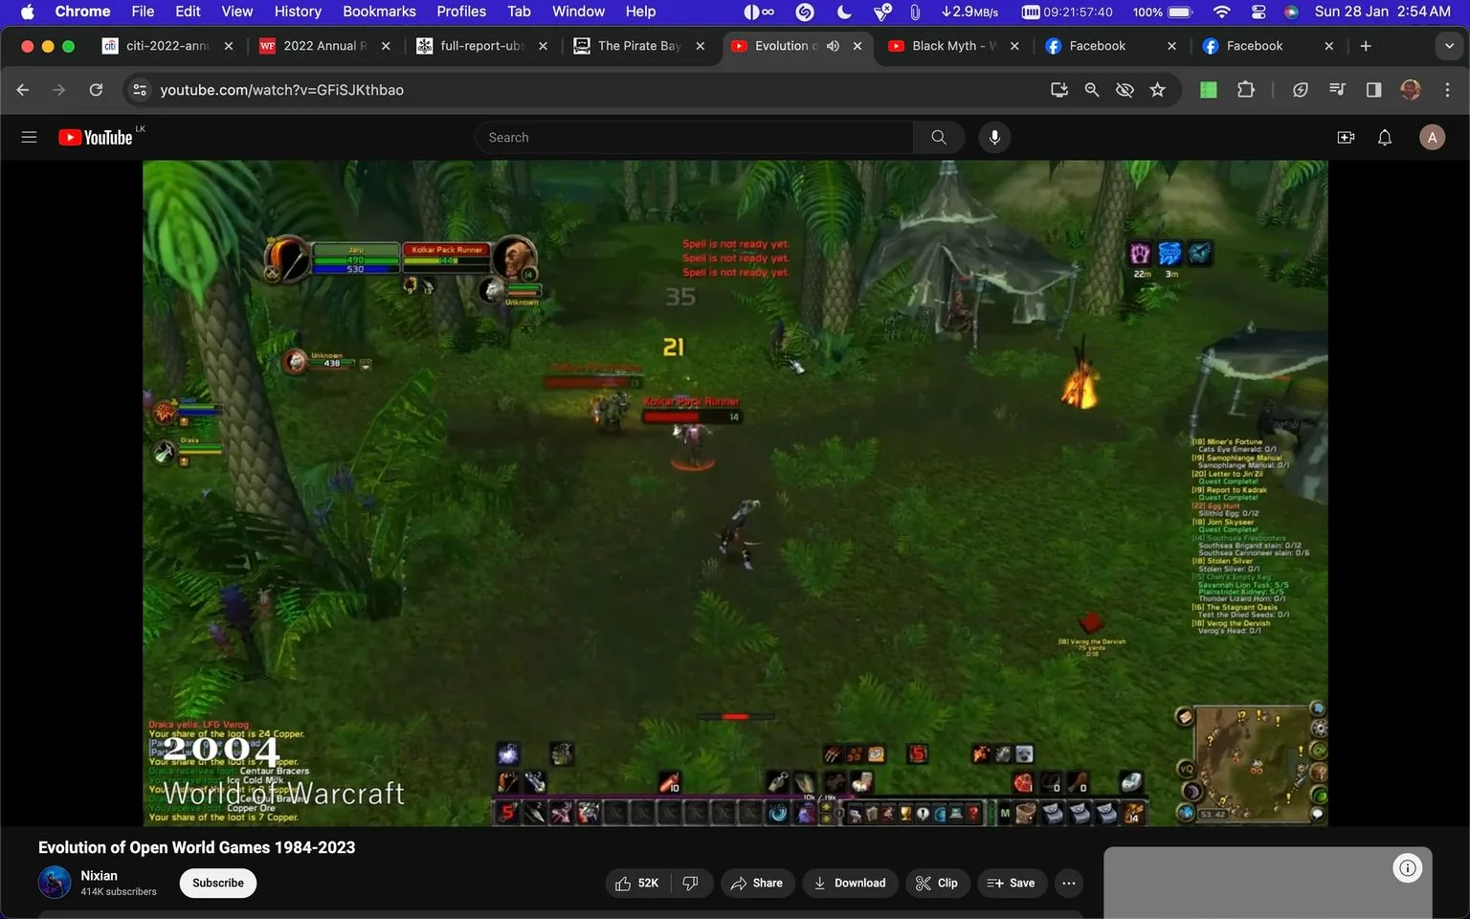
Task: Bookmark this page with the star icon
Action: point(1158,90)
